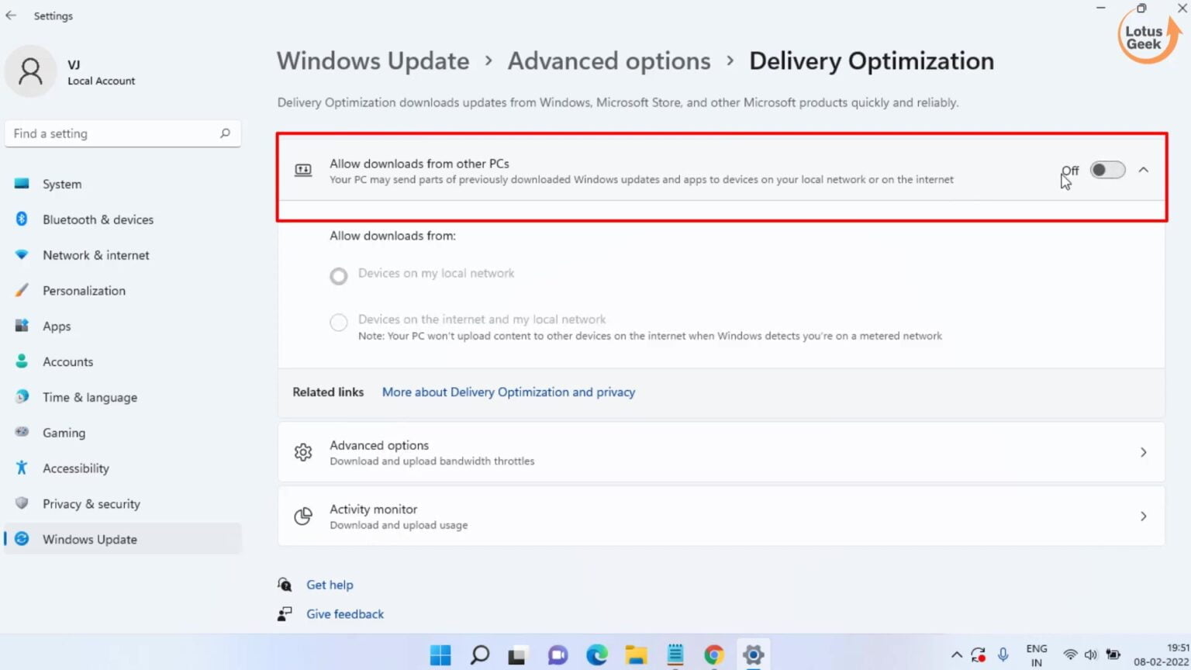Image resolution: width=1191 pixels, height=670 pixels.
Task: Click Advanced options breadcrumb
Action: pyautogui.click(x=609, y=61)
